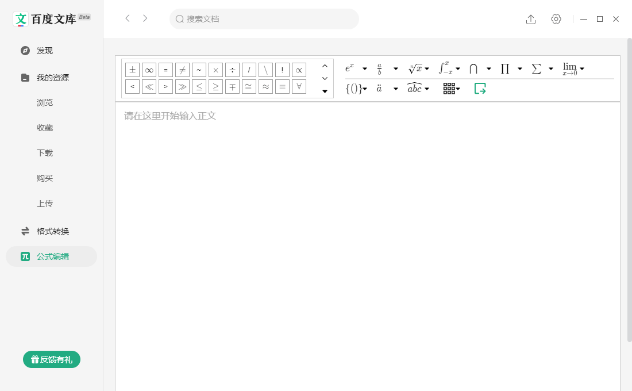The height and width of the screenshot is (391, 632).
Task: Select 收藏 under 我的资源
Action: click(45, 128)
